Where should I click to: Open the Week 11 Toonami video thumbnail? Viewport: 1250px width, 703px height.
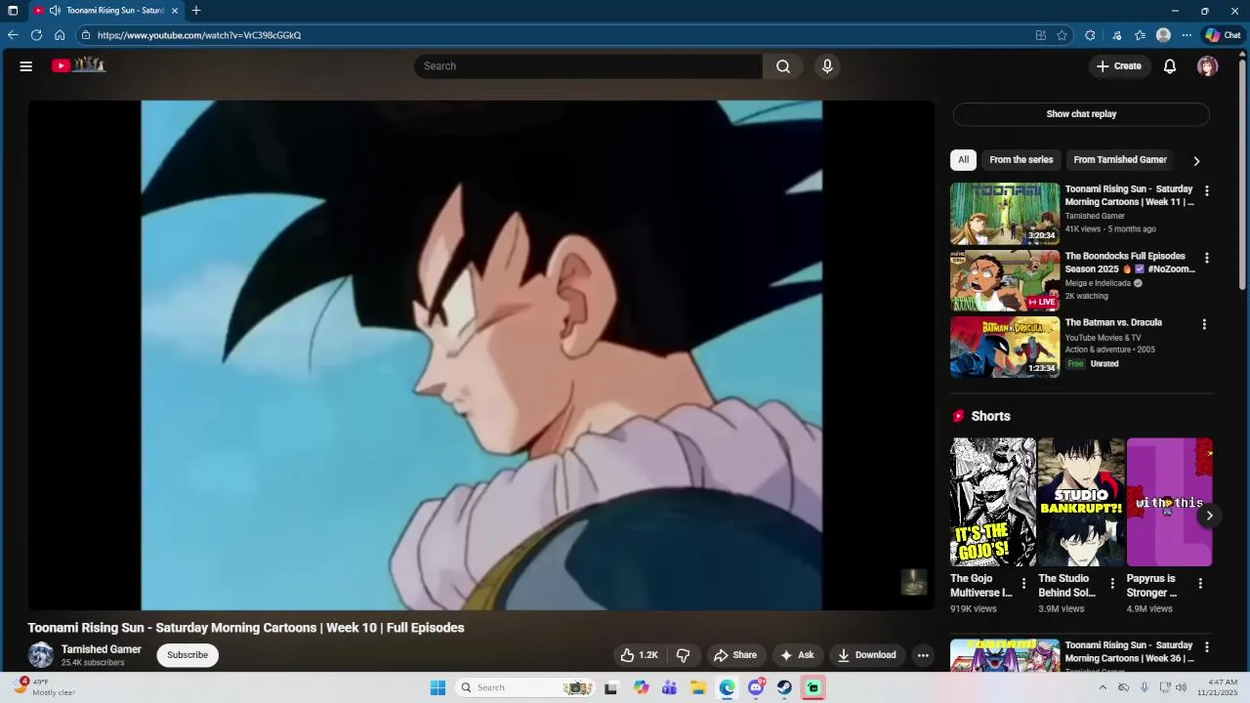point(1005,213)
